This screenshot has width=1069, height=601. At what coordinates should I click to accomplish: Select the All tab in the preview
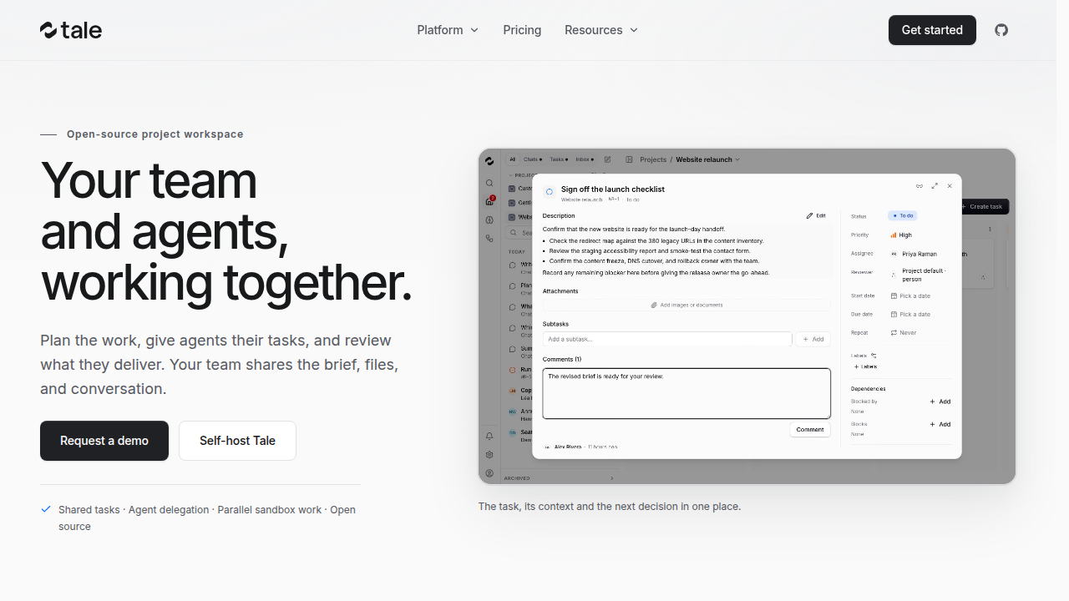point(513,159)
